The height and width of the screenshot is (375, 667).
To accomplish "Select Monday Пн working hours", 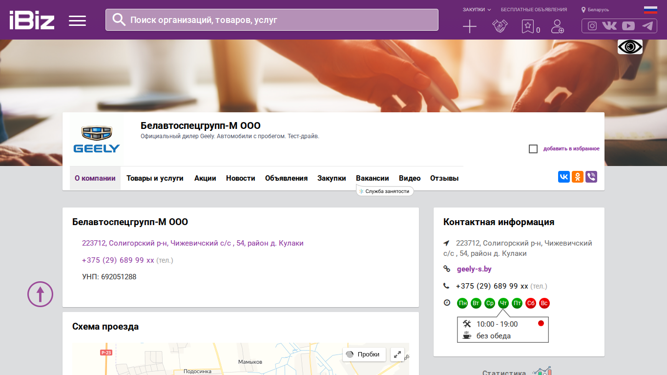I will [x=462, y=303].
